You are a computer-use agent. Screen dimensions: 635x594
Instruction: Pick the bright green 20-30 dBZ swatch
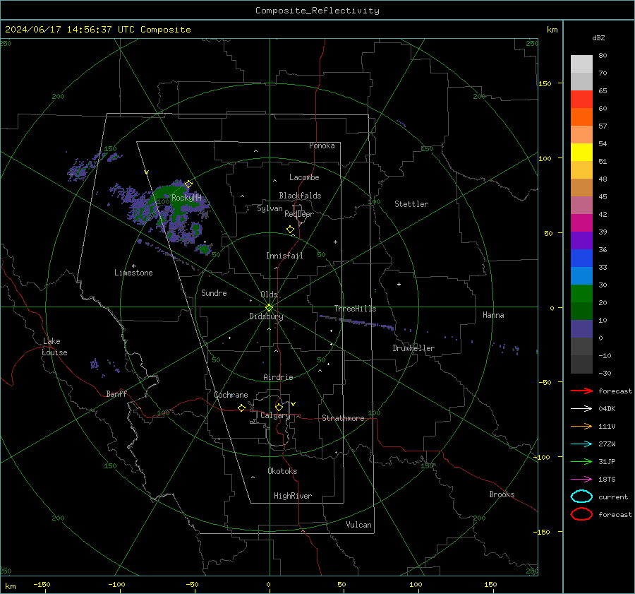tap(581, 294)
